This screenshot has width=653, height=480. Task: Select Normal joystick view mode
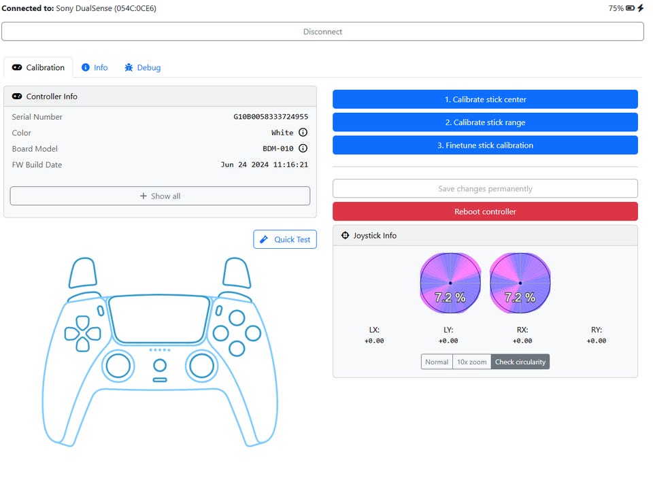pos(437,362)
